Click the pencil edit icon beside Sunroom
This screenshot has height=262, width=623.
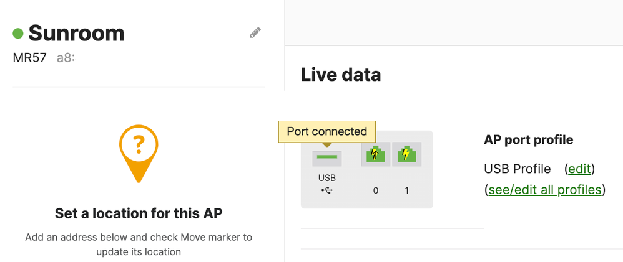click(255, 33)
